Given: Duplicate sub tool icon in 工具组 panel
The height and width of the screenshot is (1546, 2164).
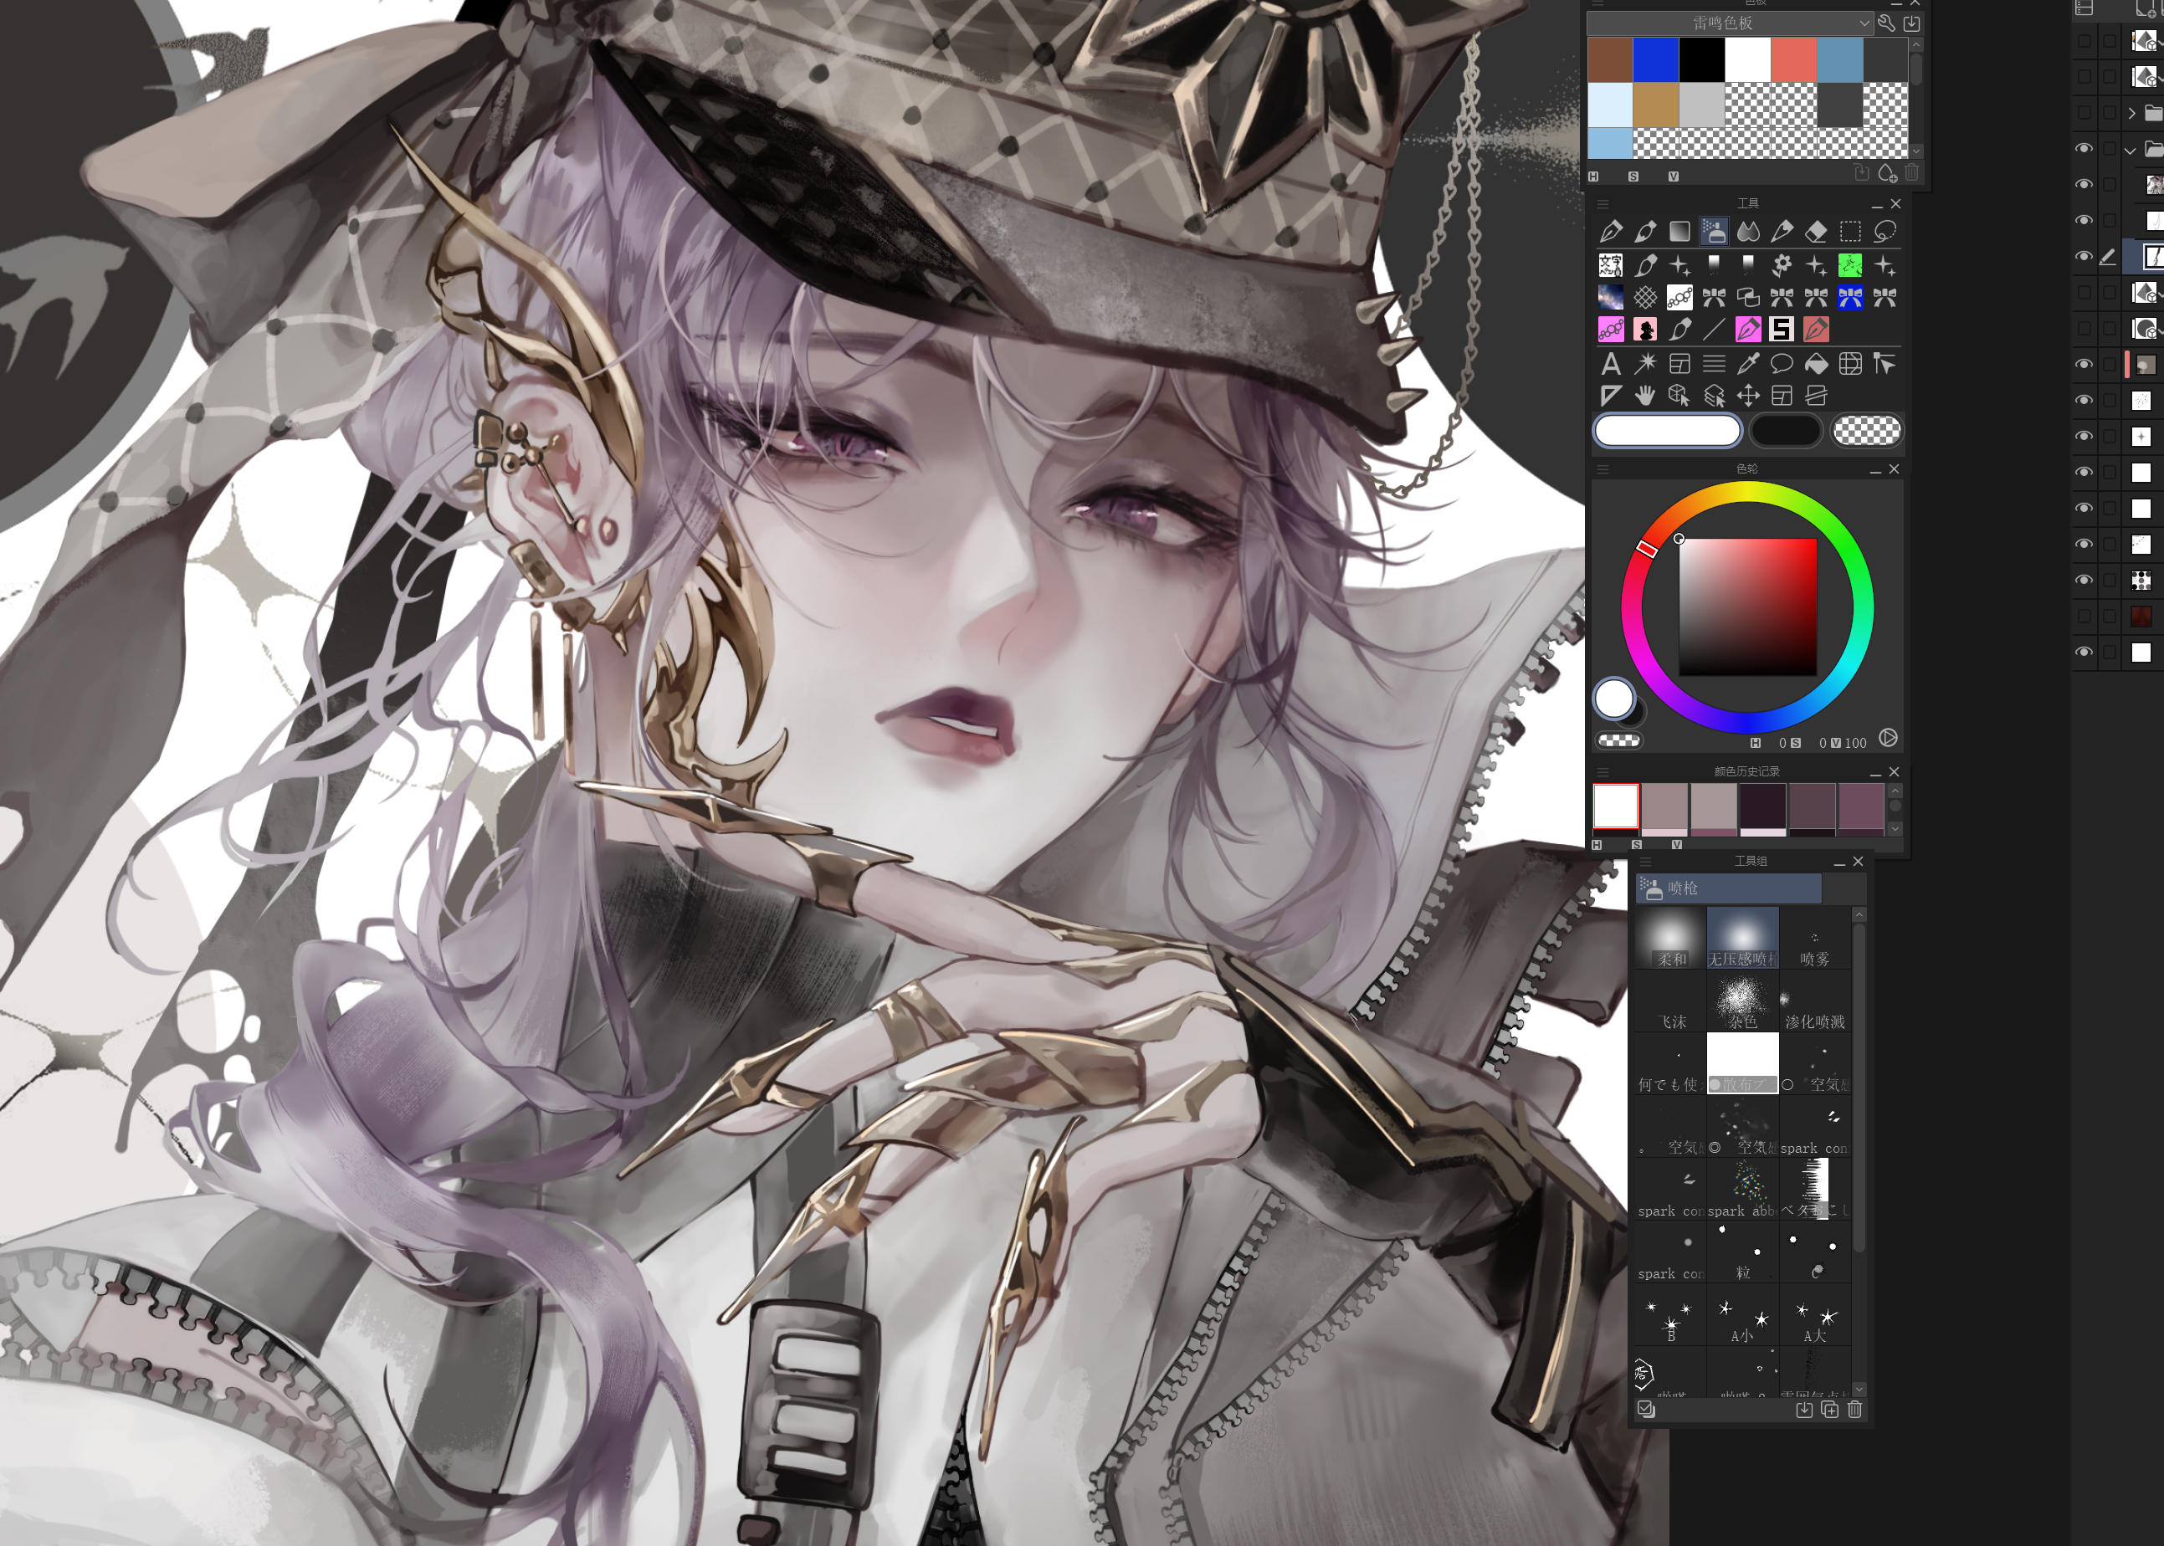Looking at the screenshot, I should [1829, 1410].
